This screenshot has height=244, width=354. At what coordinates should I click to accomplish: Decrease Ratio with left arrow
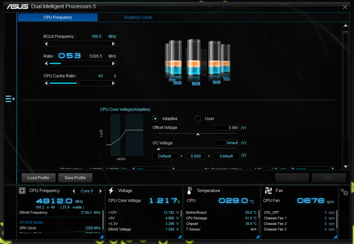(x=46, y=64)
